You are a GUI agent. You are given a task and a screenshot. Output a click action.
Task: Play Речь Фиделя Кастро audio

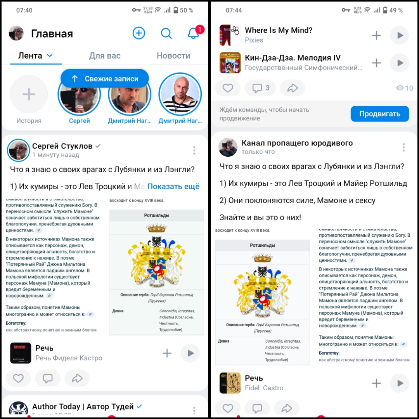190,353
